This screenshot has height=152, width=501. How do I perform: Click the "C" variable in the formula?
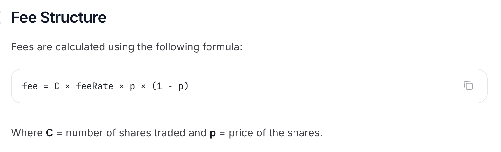coord(57,86)
